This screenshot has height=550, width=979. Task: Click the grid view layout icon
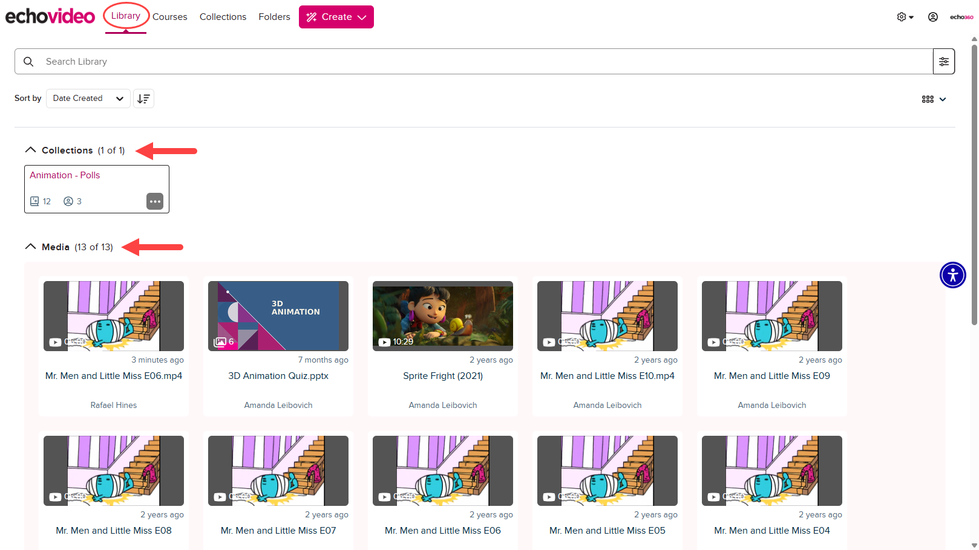[x=928, y=99]
